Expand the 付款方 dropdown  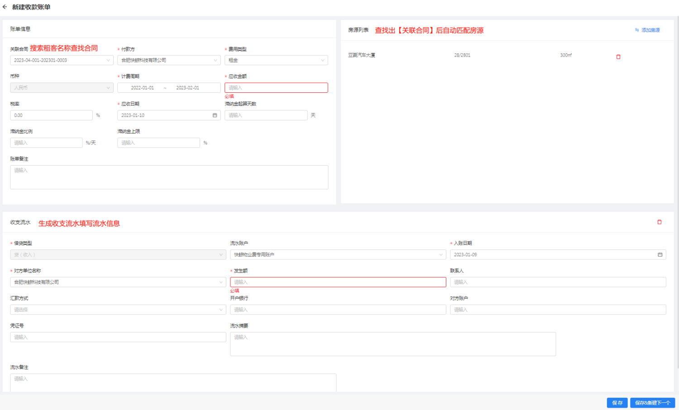point(169,60)
